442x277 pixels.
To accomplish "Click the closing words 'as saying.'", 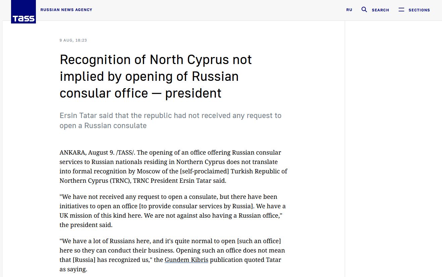I will click(x=73, y=269).
